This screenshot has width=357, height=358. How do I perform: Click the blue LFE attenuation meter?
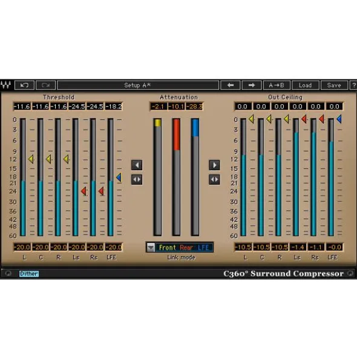[195, 177]
